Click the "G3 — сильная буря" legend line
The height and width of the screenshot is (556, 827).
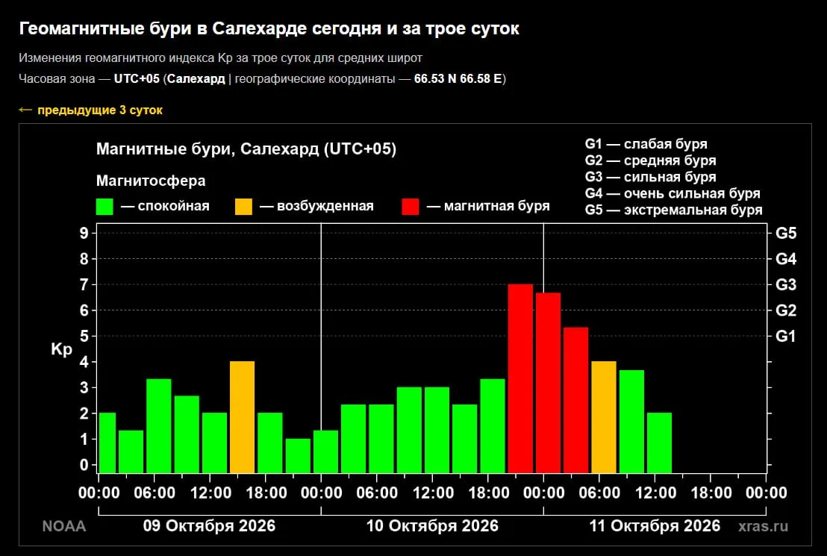coord(650,177)
